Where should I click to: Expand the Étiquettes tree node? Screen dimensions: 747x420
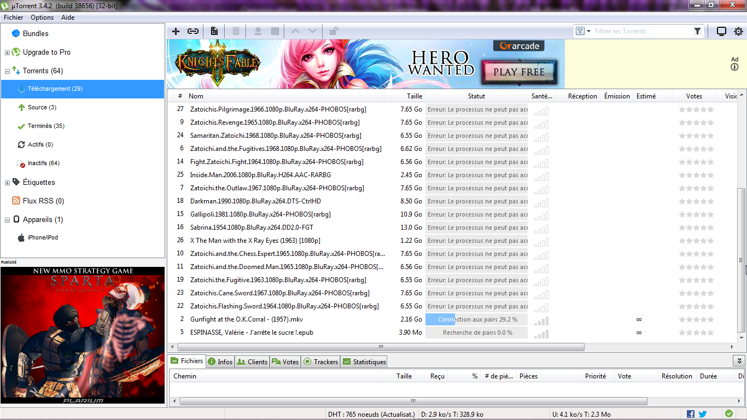pos(7,183)
